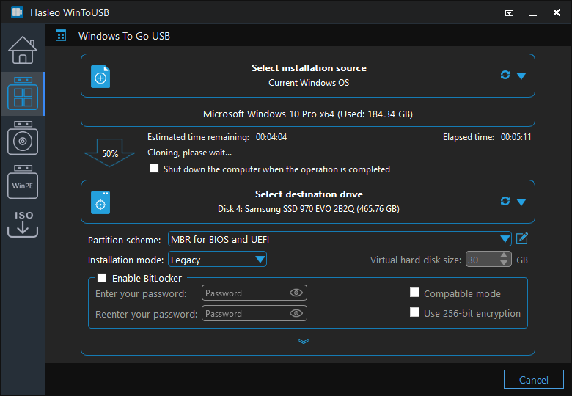Click Disk 4: Samsung SSD 970 EVO text
The width and height of the screenshot is (572, 396).
tap(309, 208)
